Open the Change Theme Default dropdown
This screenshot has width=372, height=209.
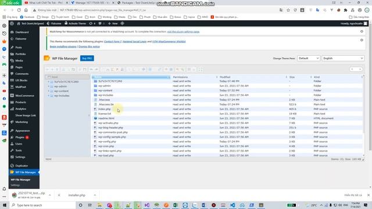coord(309,58)
